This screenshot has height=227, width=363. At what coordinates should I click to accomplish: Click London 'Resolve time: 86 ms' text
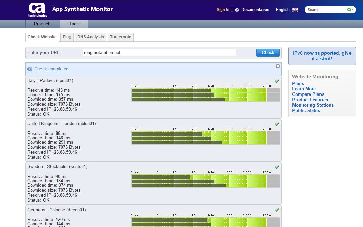coord(48,133)
